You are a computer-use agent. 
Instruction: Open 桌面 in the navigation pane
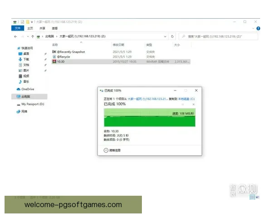click(26, 54)
